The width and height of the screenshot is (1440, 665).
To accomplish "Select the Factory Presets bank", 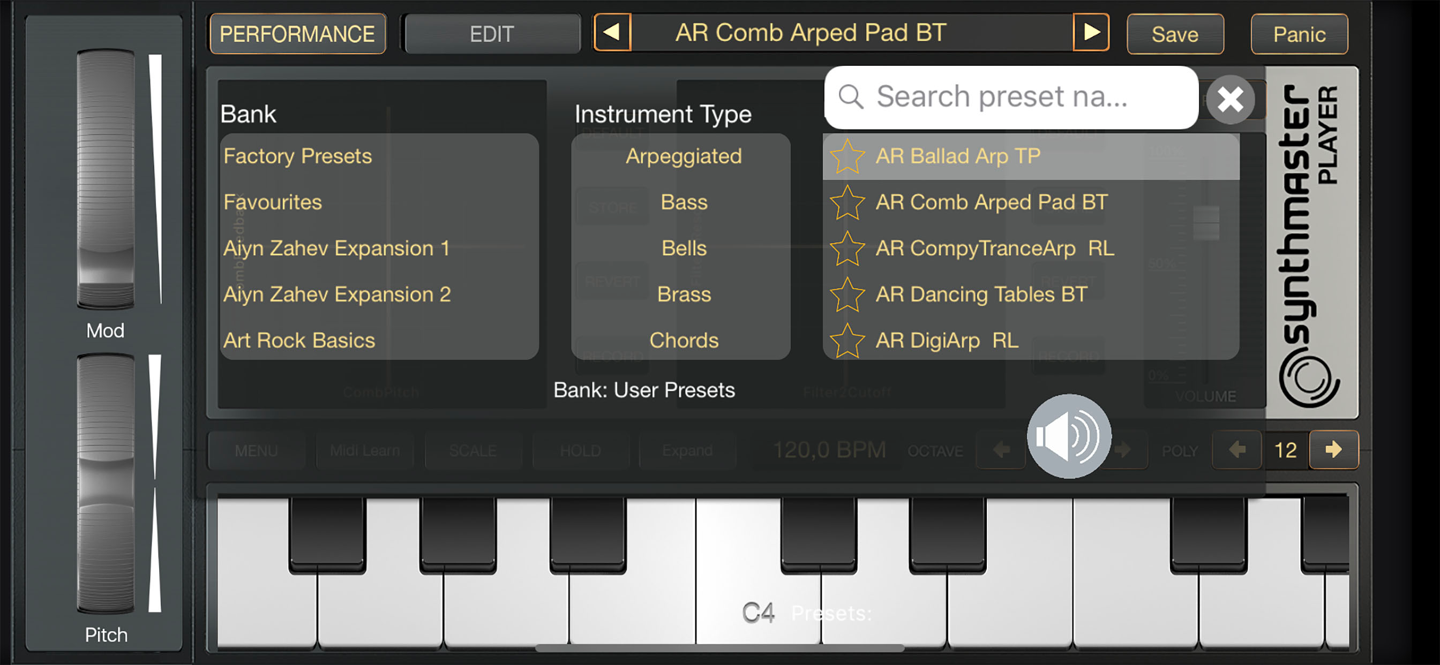I will (298, 156).
